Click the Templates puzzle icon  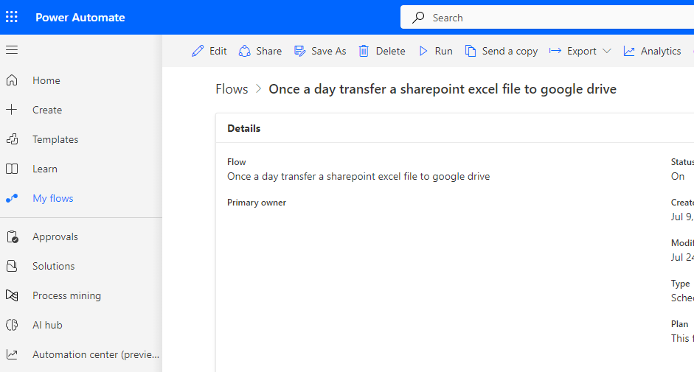pos(12,139)
